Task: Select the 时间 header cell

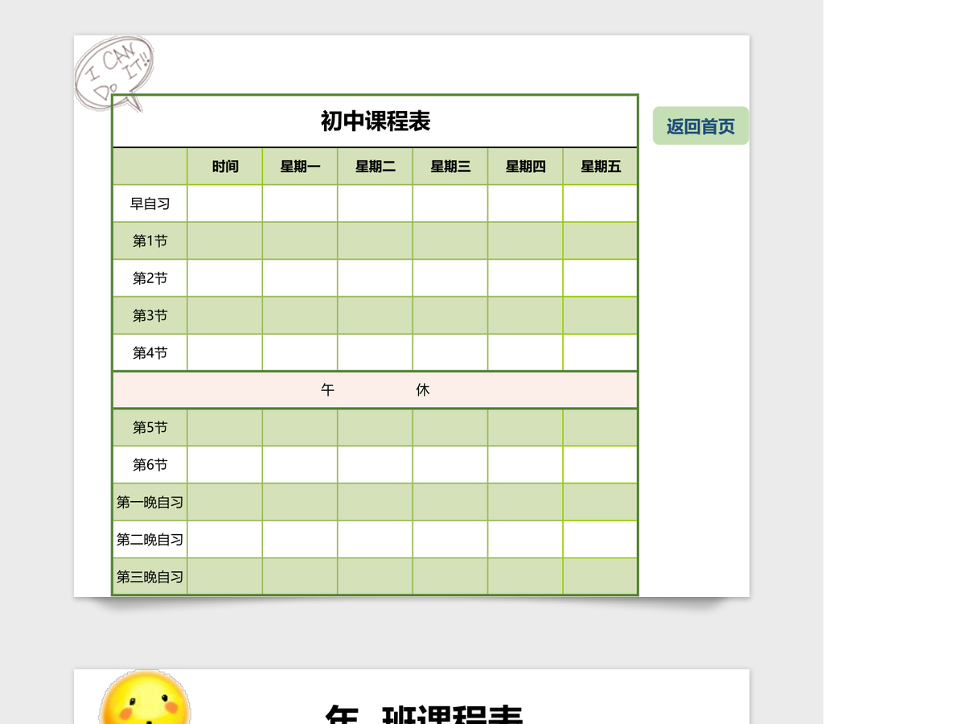Action: point(225,167)
